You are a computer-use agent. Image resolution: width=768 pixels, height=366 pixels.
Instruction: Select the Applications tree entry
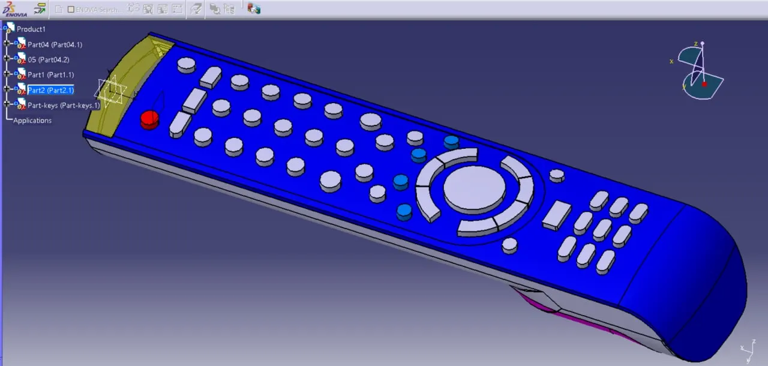click(32, 121)
